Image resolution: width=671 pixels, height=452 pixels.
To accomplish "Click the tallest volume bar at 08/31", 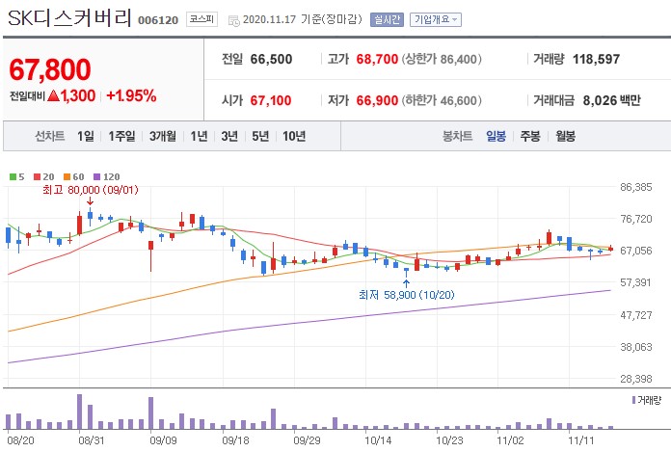I will click(x=80, y=412).
